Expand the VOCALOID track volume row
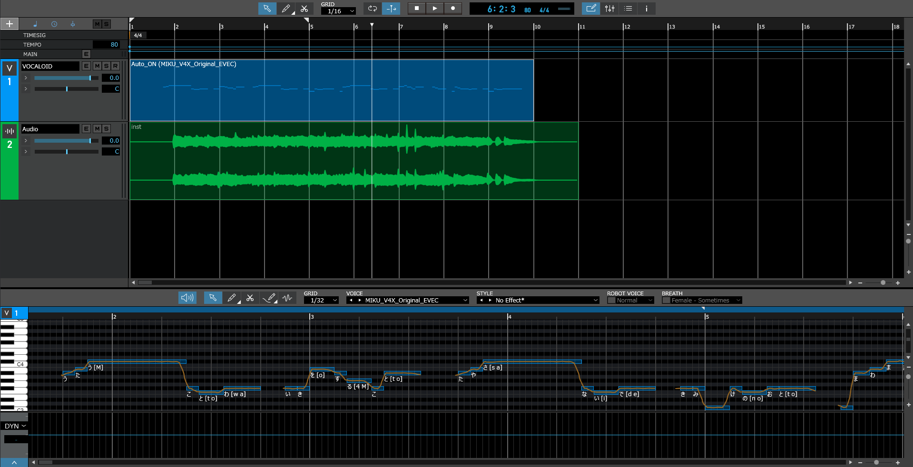913x467 pixels. 26,78
